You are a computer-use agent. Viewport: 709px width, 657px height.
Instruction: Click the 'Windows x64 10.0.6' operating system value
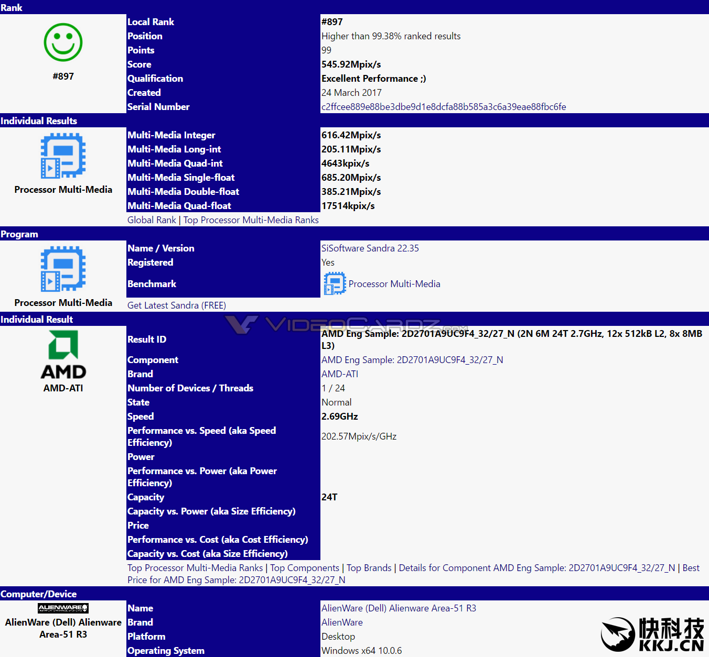[x=362, y=651]
